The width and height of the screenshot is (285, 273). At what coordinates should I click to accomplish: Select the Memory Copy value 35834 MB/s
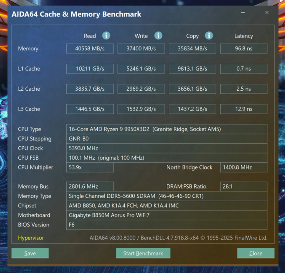[193, 49]
